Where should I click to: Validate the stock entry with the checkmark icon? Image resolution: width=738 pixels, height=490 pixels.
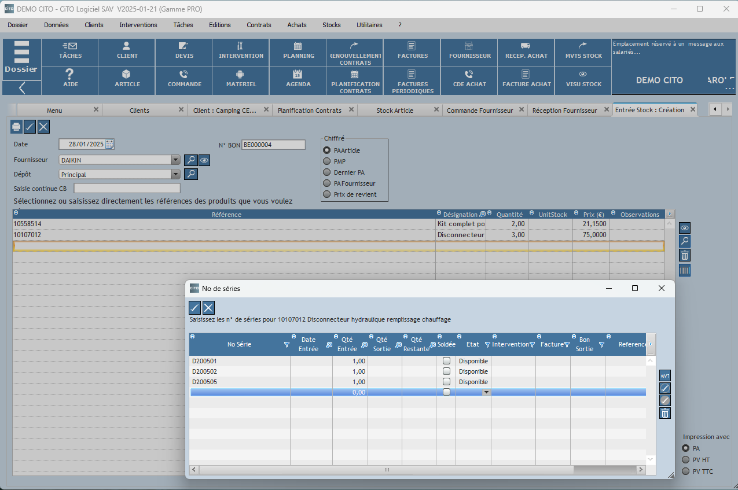(30, 127)
